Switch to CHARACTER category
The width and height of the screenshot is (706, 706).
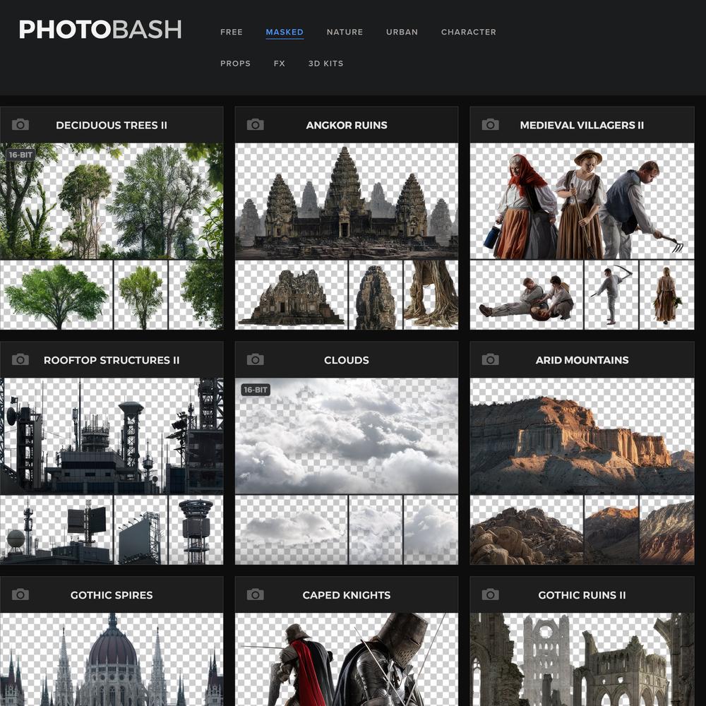pyautogui.click(x=469, y=32)
